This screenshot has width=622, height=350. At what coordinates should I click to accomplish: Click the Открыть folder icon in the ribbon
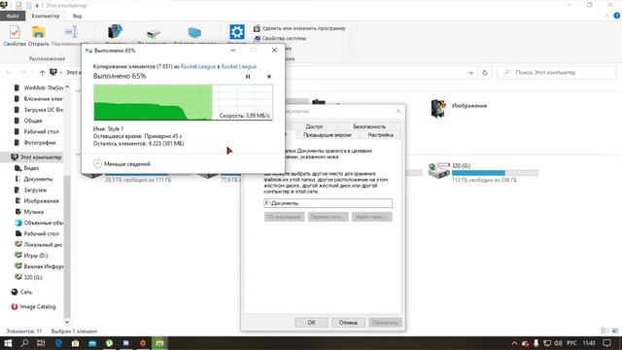39,32
